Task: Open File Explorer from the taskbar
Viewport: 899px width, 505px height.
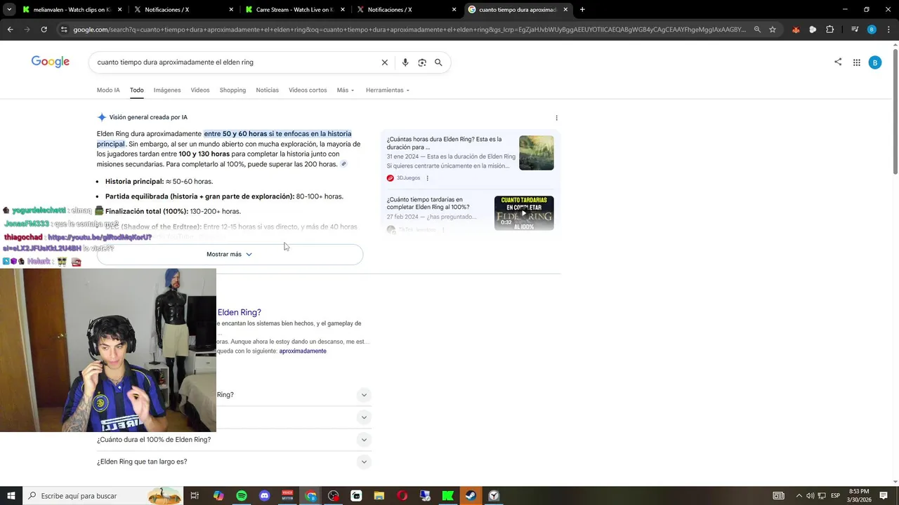Action: [x=379, y=496]
